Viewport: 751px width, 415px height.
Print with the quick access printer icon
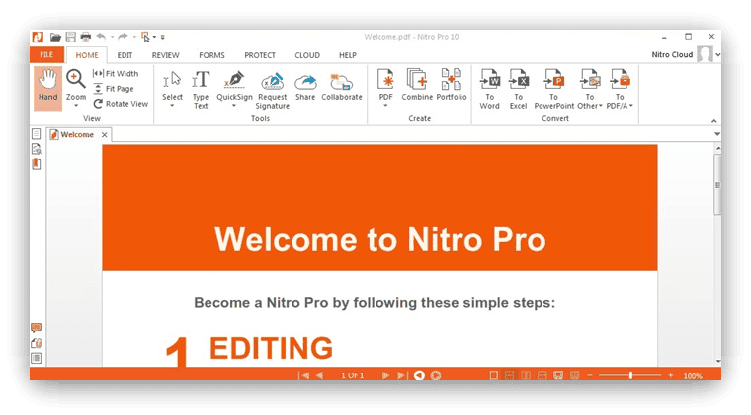point(86,37)
